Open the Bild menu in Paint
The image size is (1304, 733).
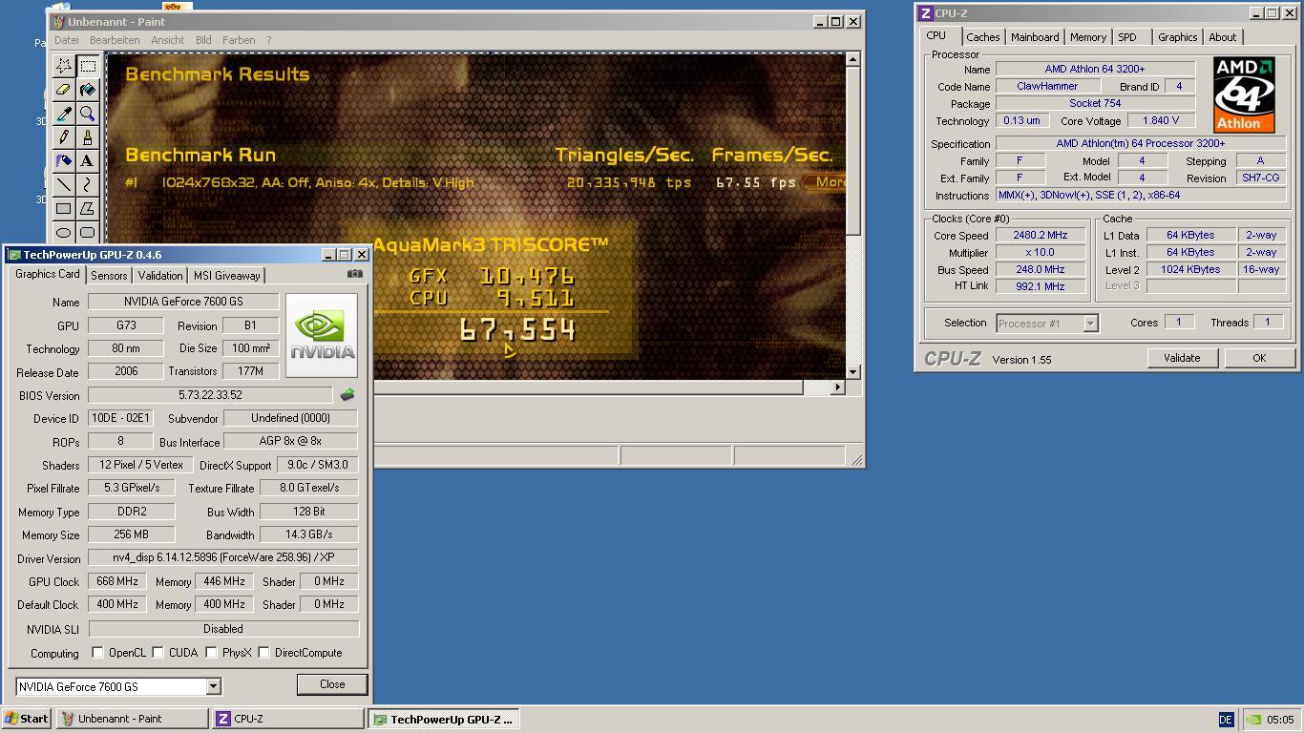203,40
